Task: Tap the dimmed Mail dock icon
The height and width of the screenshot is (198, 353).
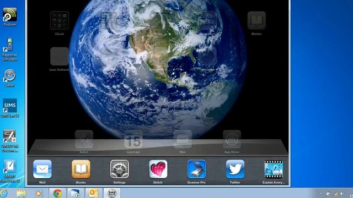Action: click(183, 139)
